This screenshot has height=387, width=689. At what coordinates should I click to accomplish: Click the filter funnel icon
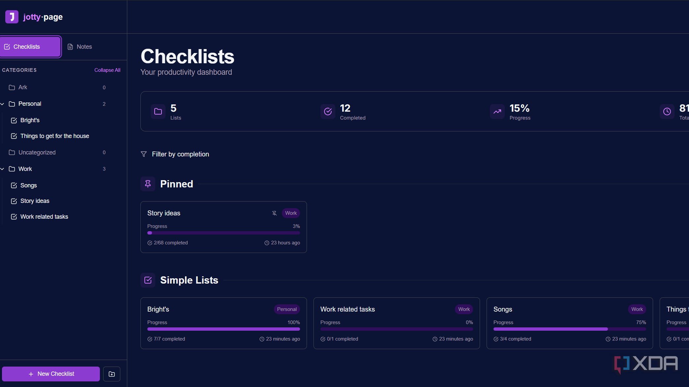(144, 154)
